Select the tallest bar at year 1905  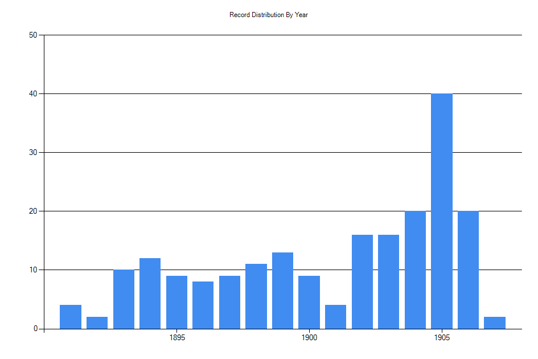(x=442, y=211)
